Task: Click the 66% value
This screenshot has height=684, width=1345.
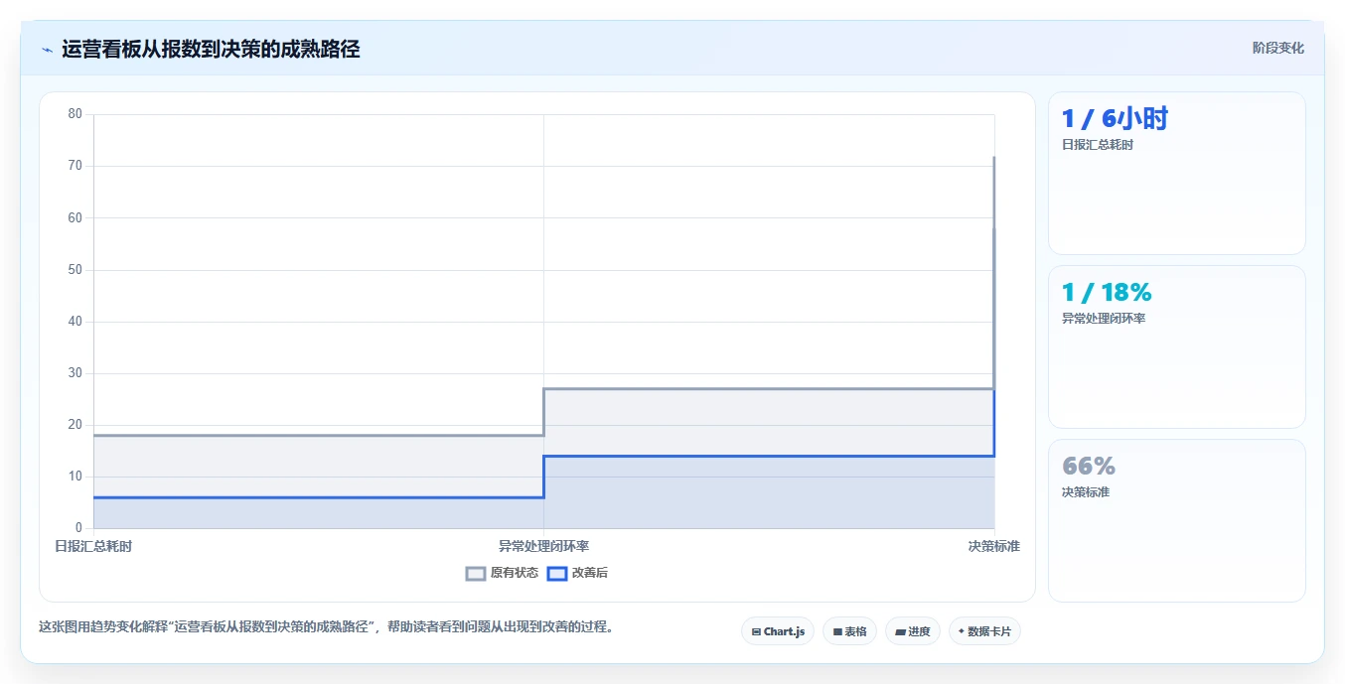Action: pos(1089,467)
